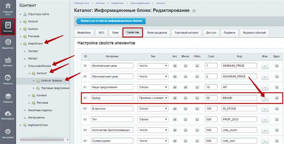Open type dropdown for В наличии
The width and height of the screenshot is (284, 144).
pyautogui.click(x=153, y=109)
